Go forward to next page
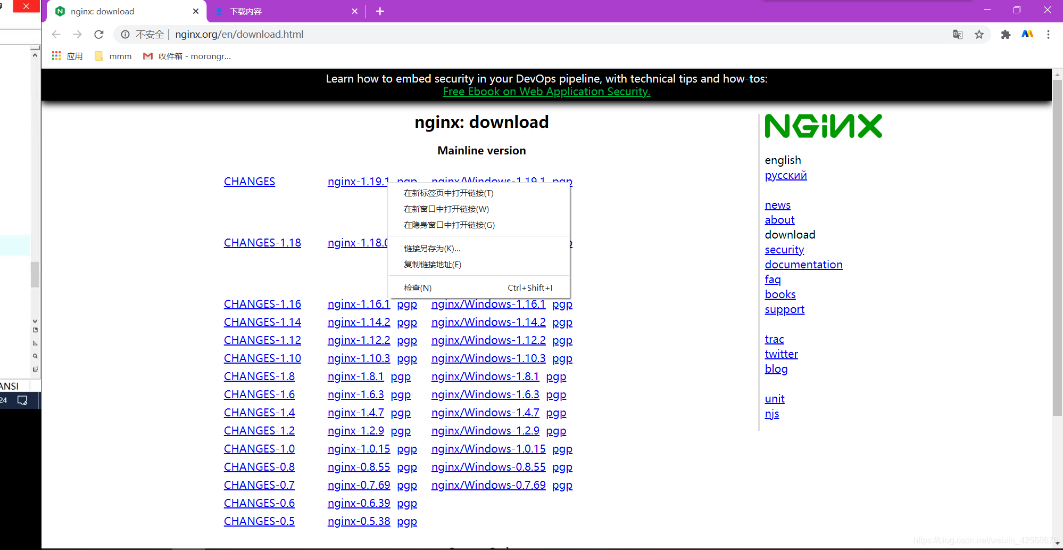The image size is (1063, 550). 78,35
